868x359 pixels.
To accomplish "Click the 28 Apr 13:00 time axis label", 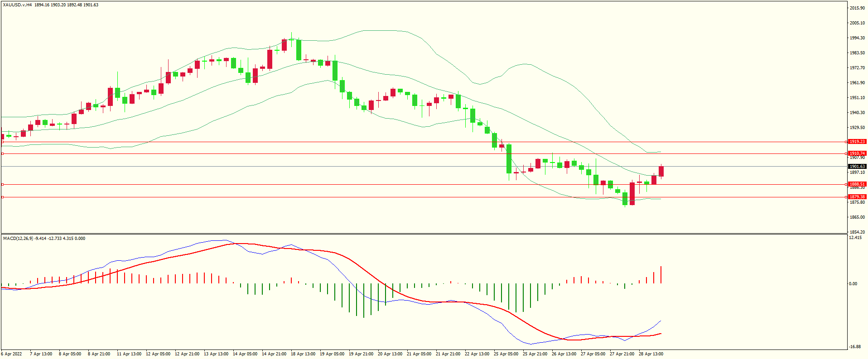I will [651, 354].
